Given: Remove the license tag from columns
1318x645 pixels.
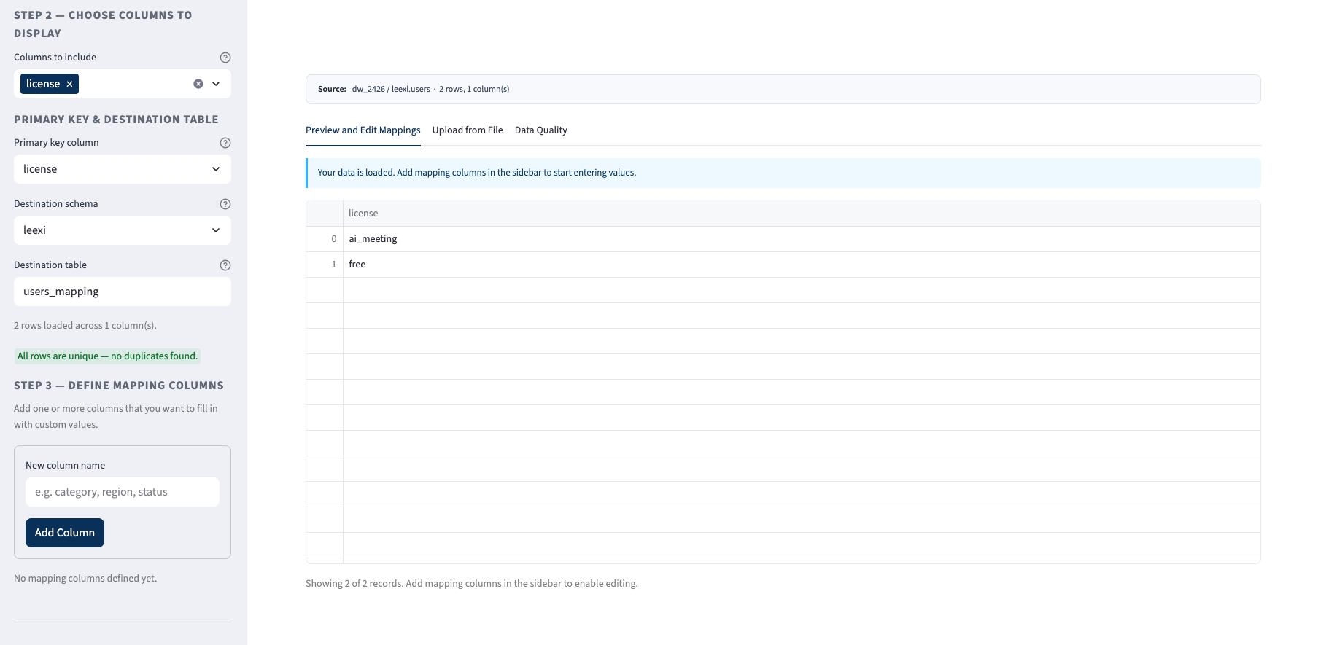Looking at the screenshot, I should (x=69, y=85).
